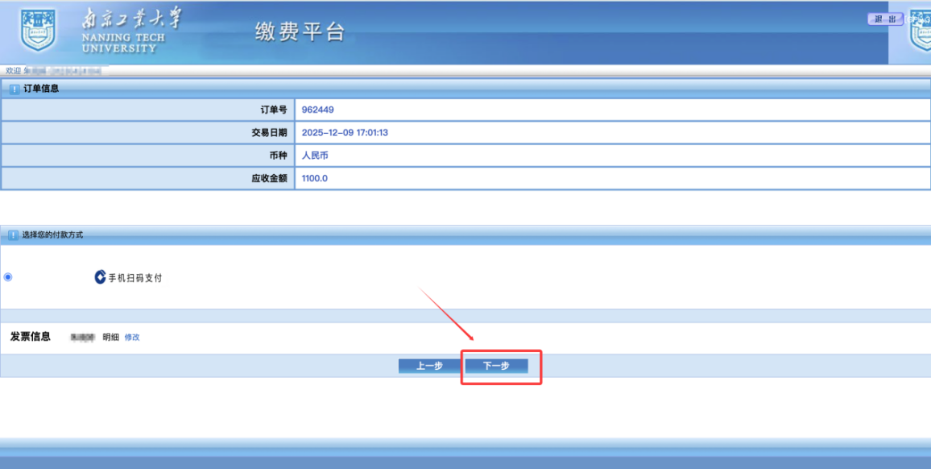Open the 修改 invoice edit link
Image resolution: width=931 pixels, height=469 pixels.
(x=132, y=337)
